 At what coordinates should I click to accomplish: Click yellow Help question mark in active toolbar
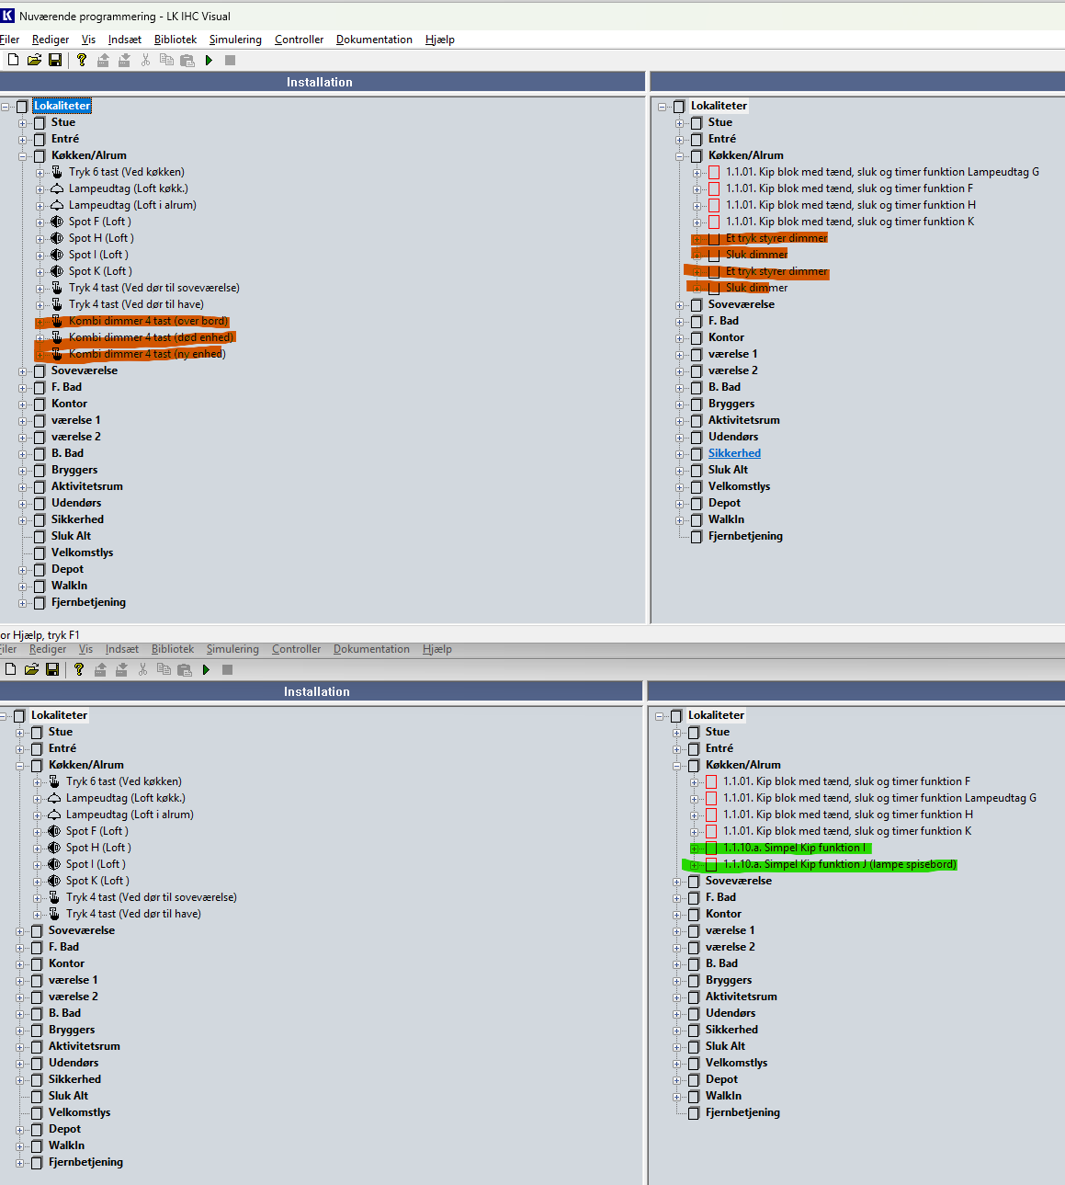point(82,60)
